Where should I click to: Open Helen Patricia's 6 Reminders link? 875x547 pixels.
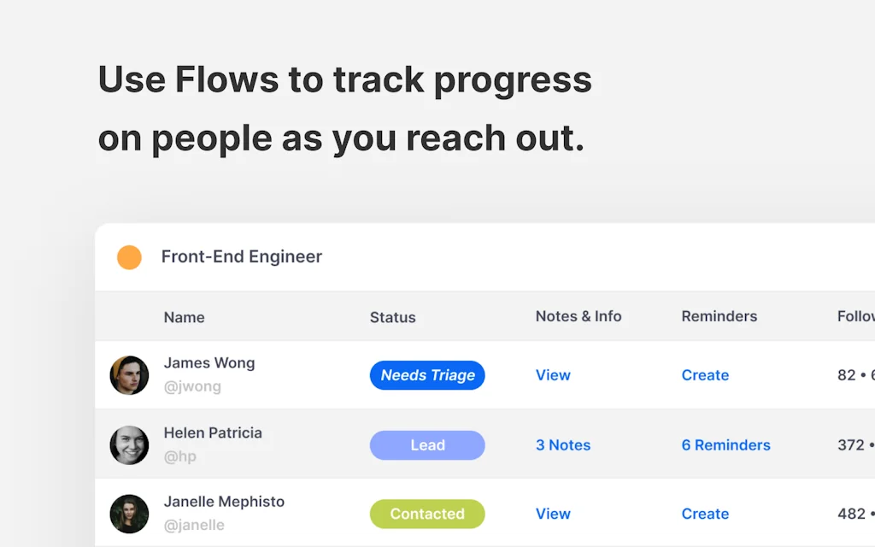pyautogui.click(x=725, y=445)
